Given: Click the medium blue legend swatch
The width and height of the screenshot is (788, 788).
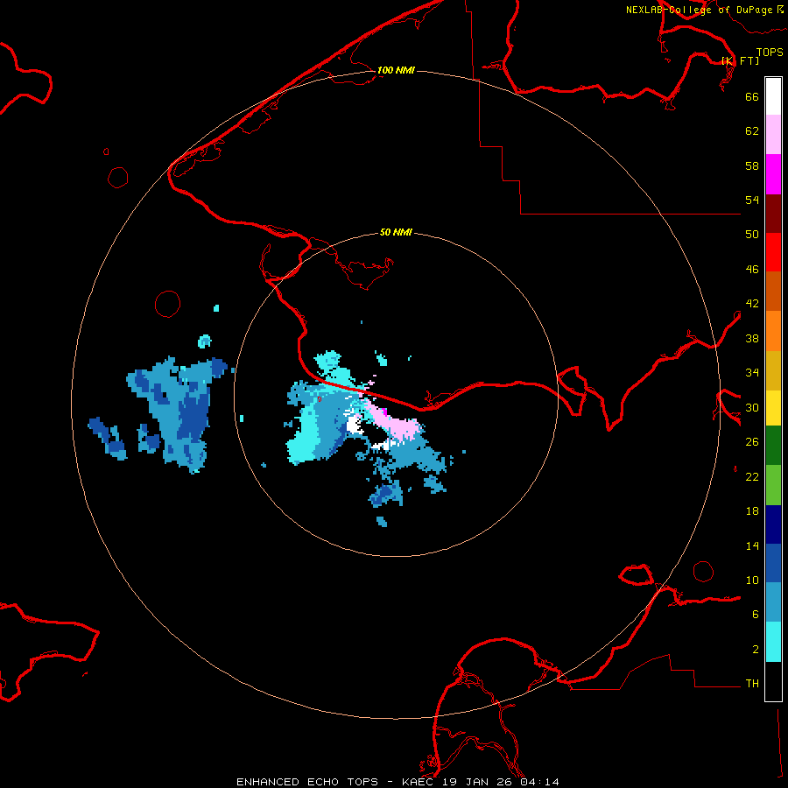Looking at the screenshot, I should (773, 563).
